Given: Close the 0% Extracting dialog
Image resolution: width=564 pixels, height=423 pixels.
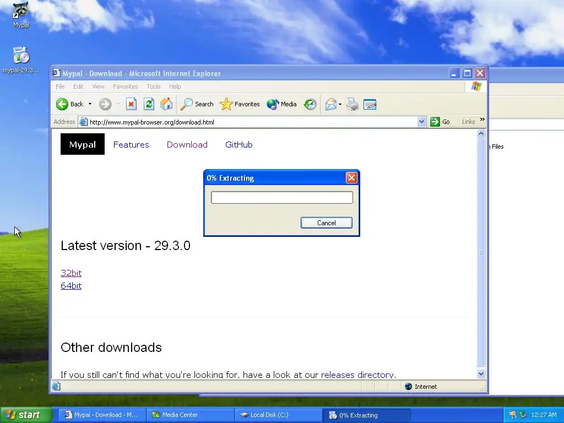Looking at the screenshot, I should pyautogui.click(x=351, y=178).
